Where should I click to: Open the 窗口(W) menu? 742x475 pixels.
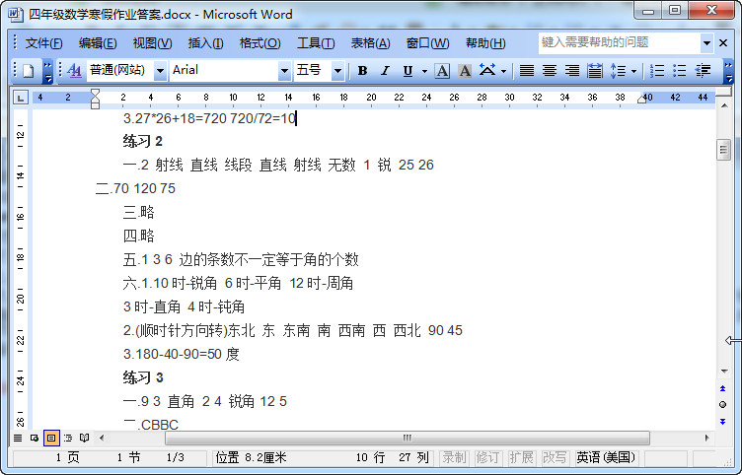click(x=427, y=43)
